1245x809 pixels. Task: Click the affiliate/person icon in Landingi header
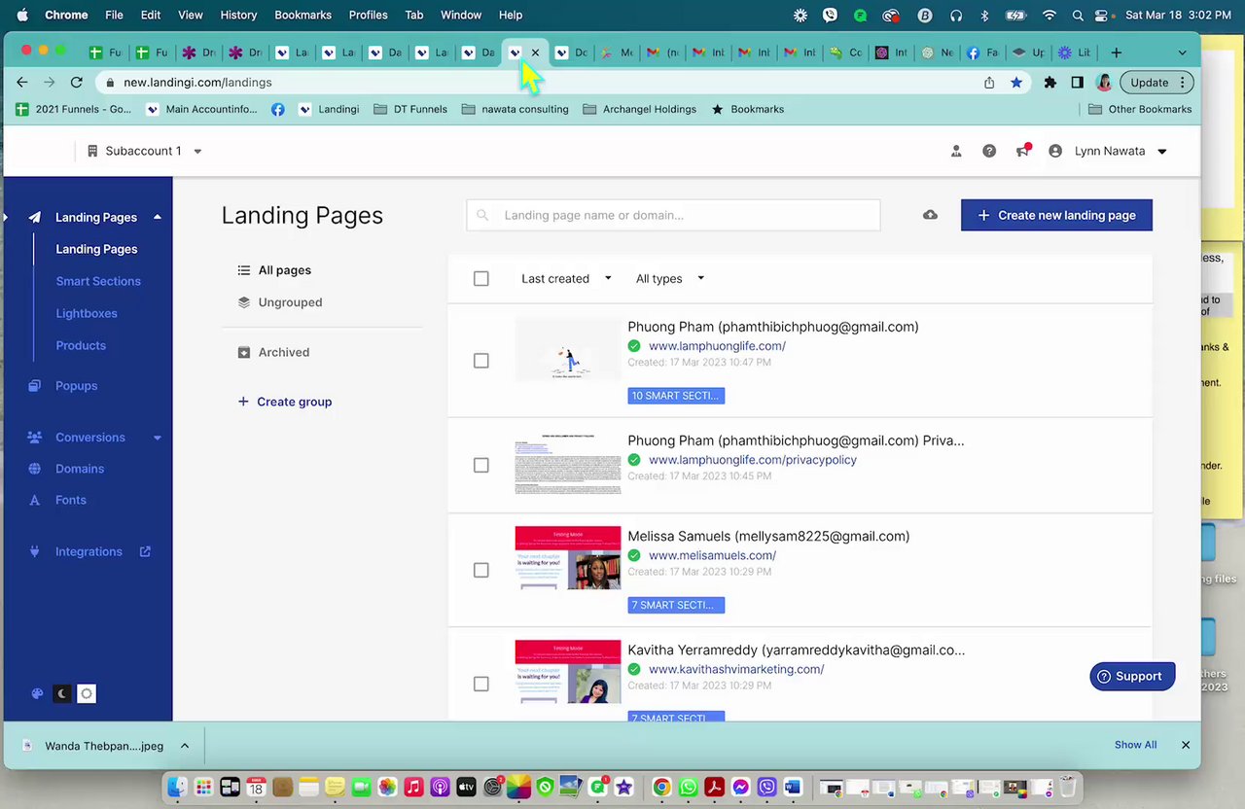pyautogui.click(x=956, y=151)
